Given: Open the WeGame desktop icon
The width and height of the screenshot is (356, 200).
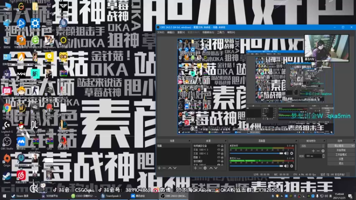Looking at the screenshot, I should [x=21, y=7].
